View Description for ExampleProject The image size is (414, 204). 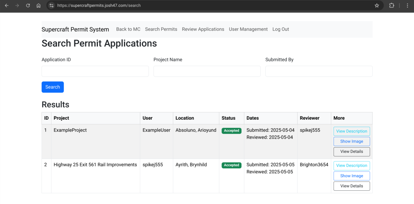[351, 131]
